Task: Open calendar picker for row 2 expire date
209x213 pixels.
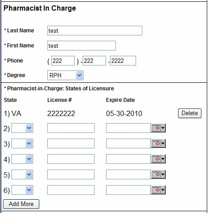Action: 158,128
